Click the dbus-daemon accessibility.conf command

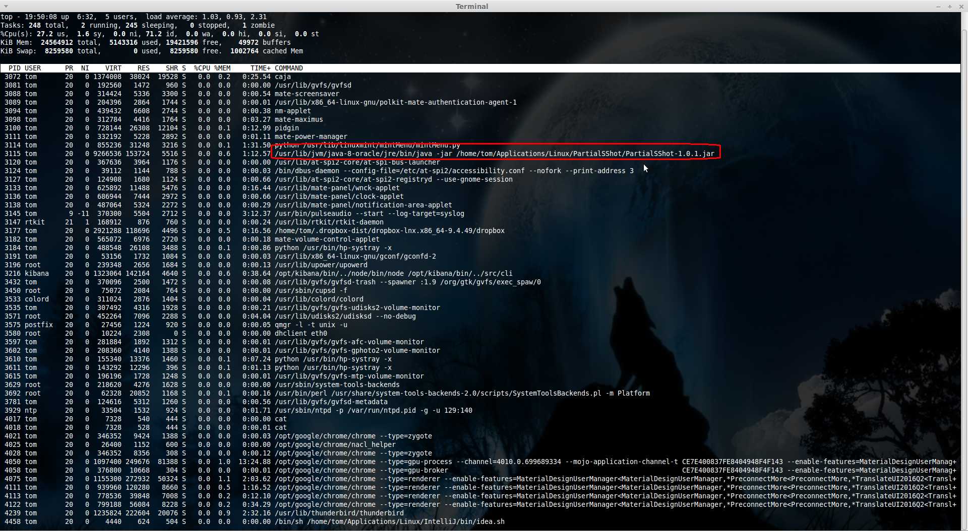pyautogui.click(x=454, y=171)
